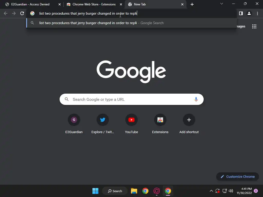Open a new tab with plus button
Screen dimensions: 263x197
192,4
